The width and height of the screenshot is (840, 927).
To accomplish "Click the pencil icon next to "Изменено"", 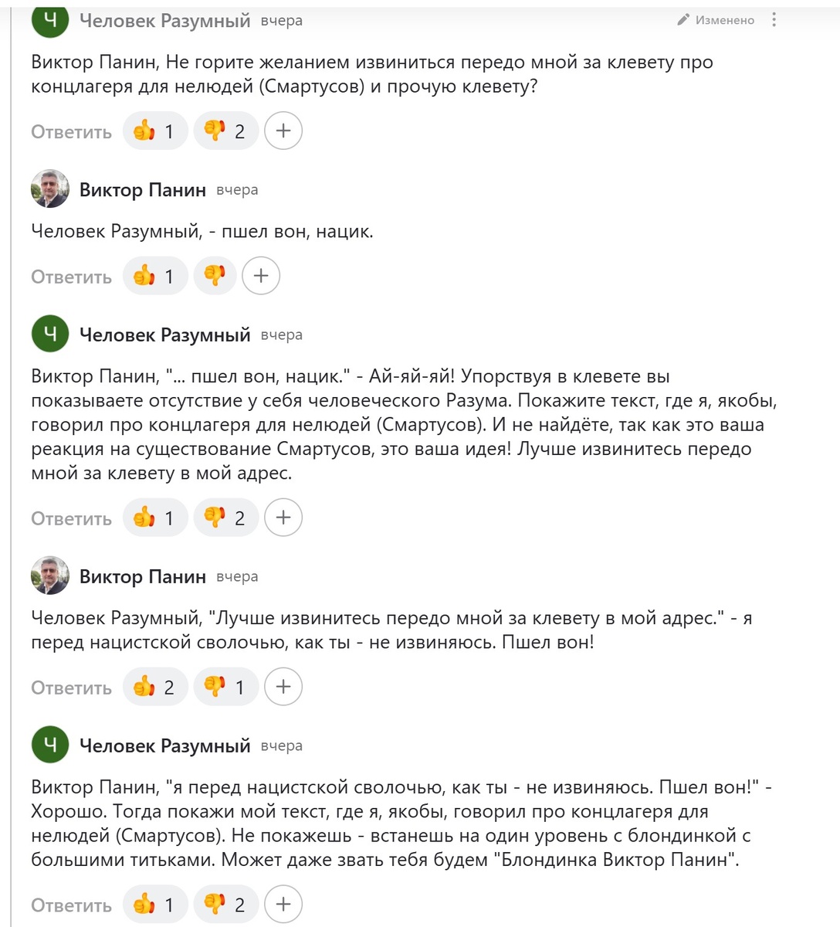I will 682,21.
